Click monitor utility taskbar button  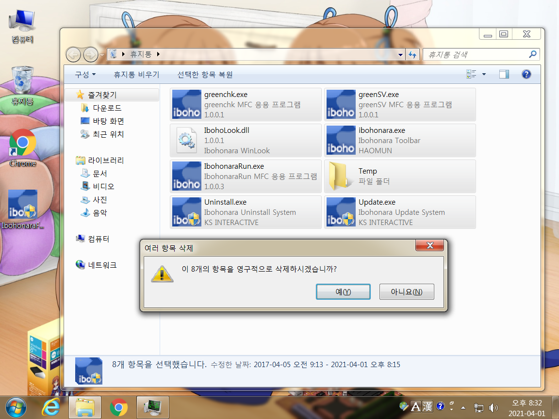152,407
